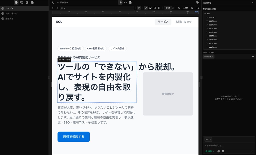
Task: Click the undo icon in the top toolbar
Action: click(x=53, y=2)
